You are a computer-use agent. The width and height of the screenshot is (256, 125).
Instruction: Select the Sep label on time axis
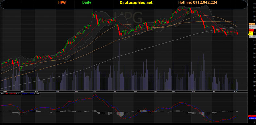click(156, 92)
